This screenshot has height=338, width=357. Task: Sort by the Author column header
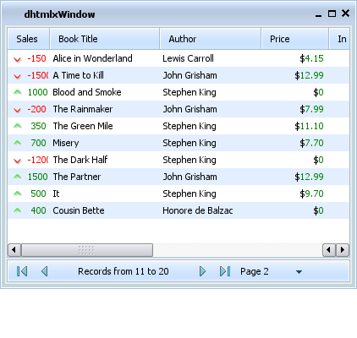click(211, 39)
